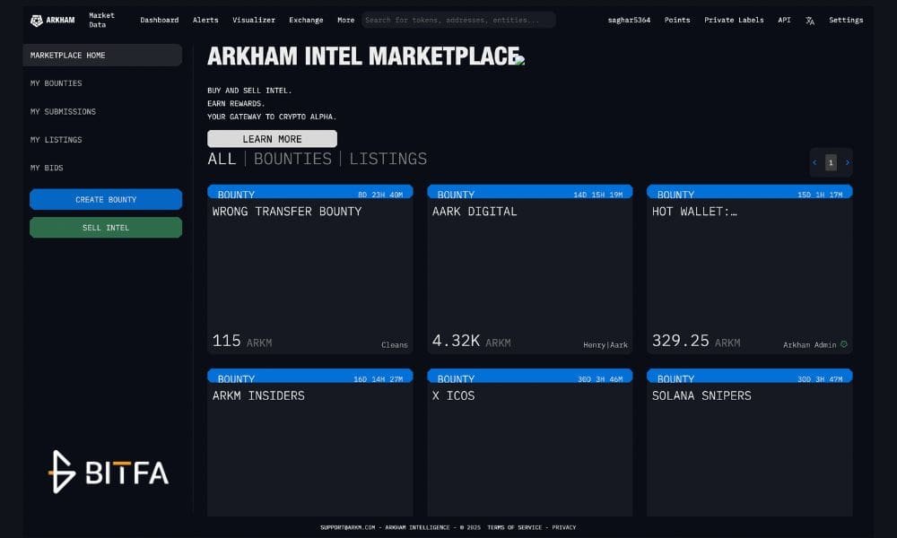This screenshot has height=538, width=897.
Task: Switch to the Bounties tab
Action: tap(292, 159)
